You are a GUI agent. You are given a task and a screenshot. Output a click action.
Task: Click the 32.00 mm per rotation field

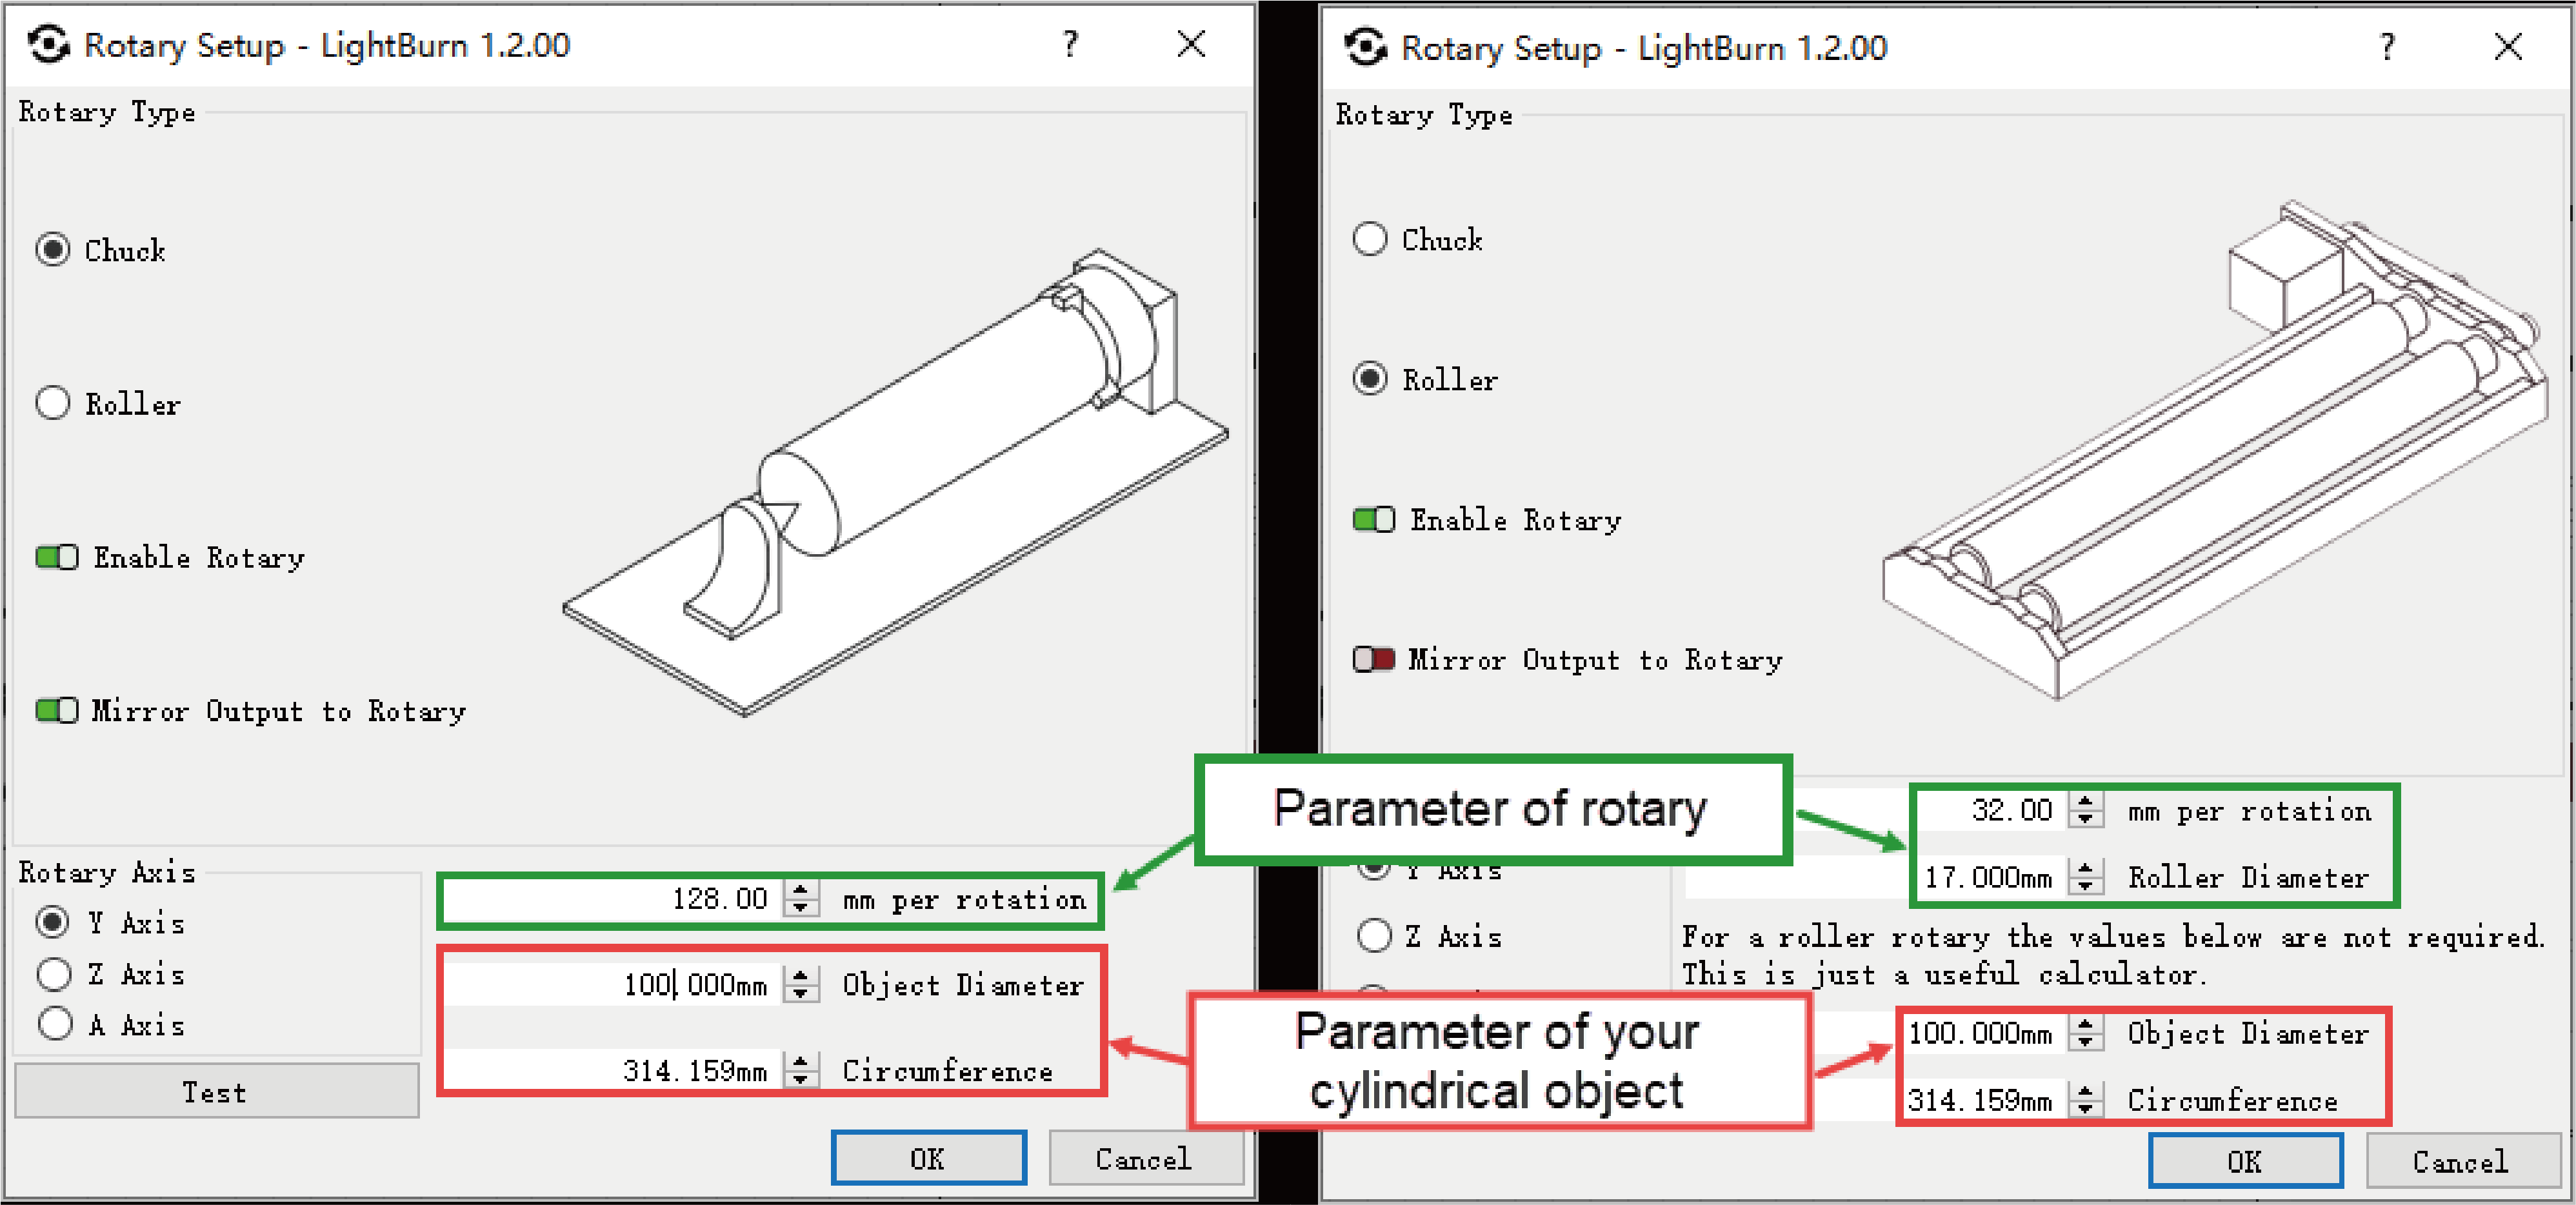1990,809
